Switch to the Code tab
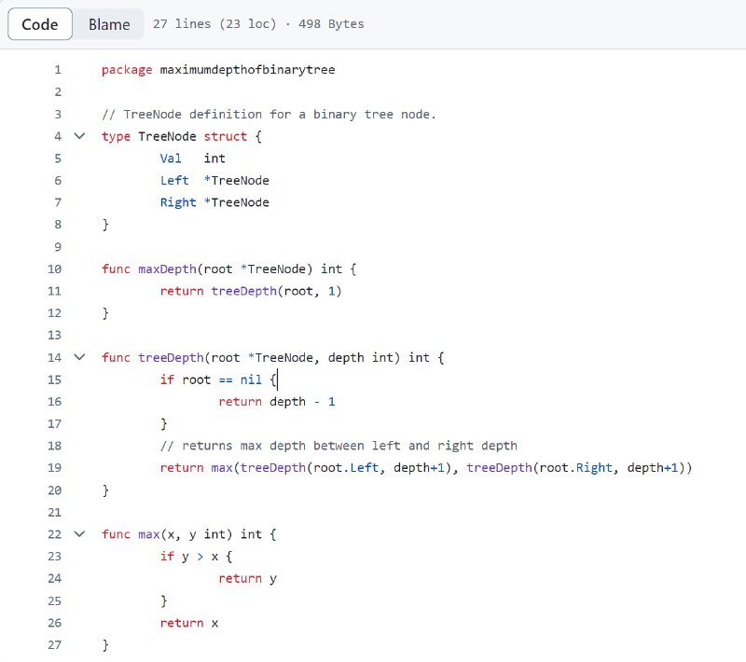Image resolution: width=746 pixels, height=662 pixels. (x=40, y=24)
